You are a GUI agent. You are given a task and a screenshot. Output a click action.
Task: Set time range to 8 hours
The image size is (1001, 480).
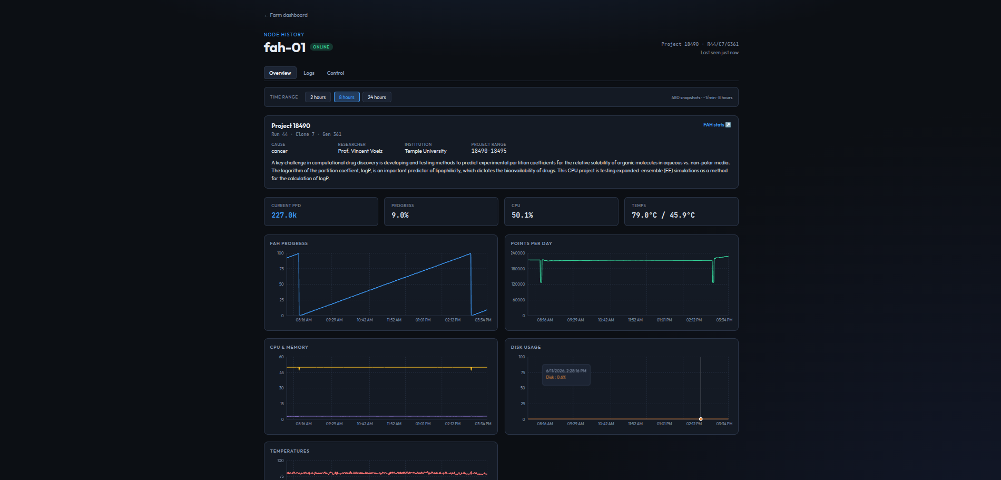(347, 97)
